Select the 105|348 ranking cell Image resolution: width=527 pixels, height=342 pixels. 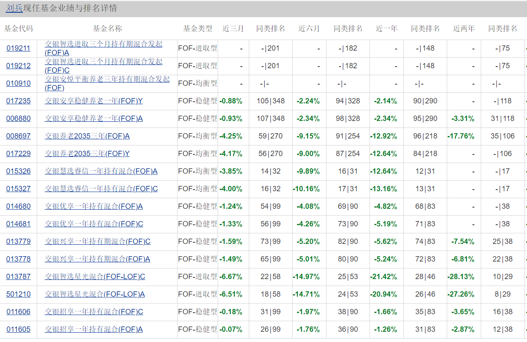270,101
